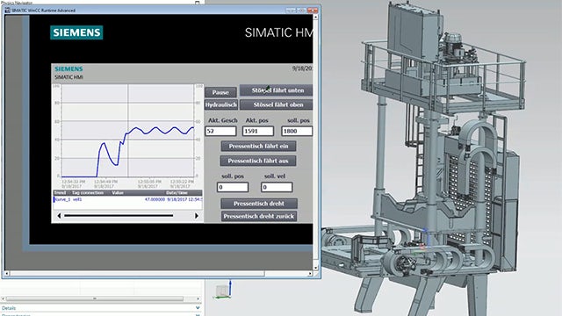Screen dimensions: 562x316
Task: Click the vertical scrollbar down arrow
Action: 316,268
